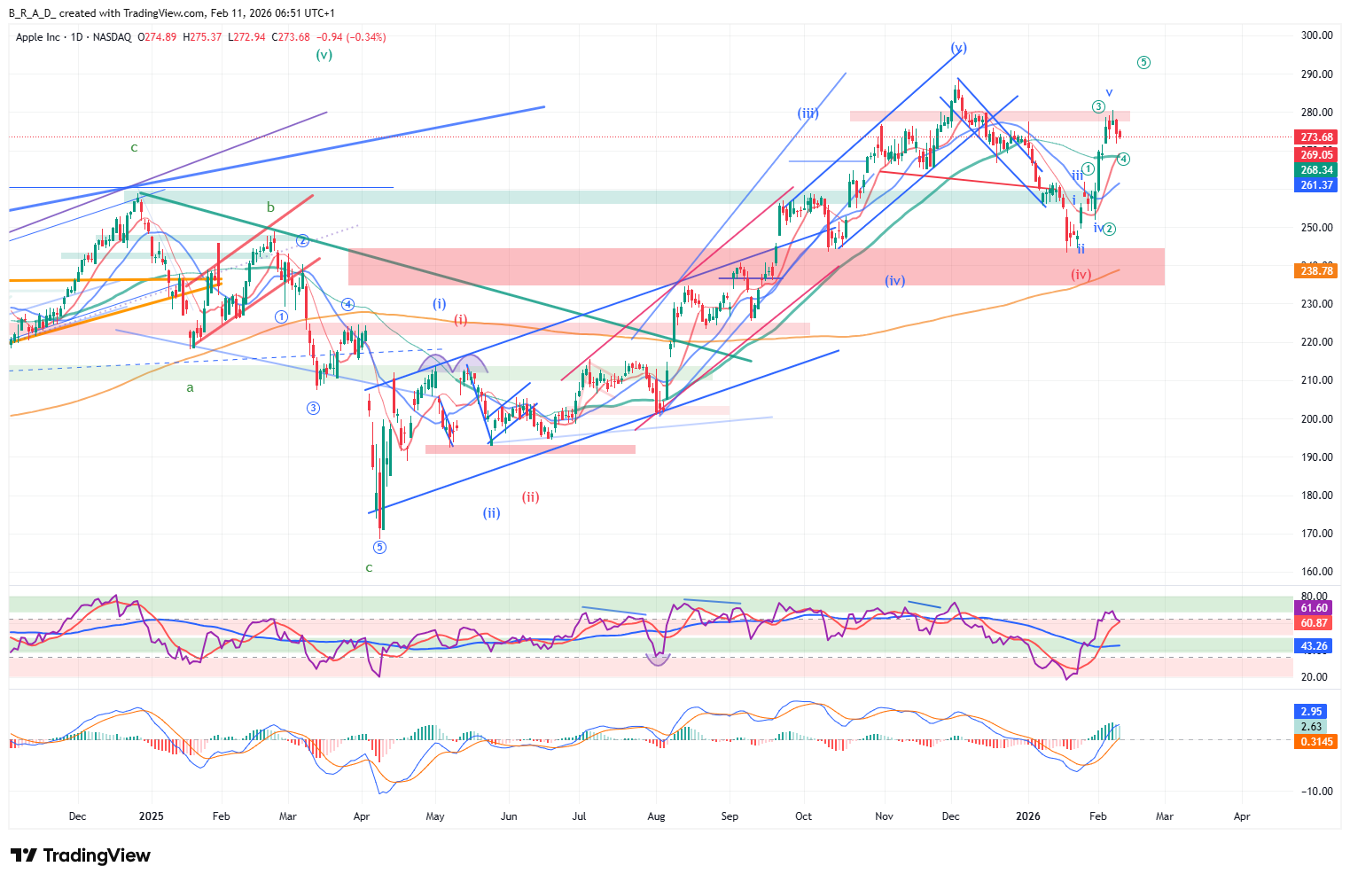This screenshot has height=882, width=1350.
Task: Click the Aug label on the time axis
Action: [x=656, y=816]
